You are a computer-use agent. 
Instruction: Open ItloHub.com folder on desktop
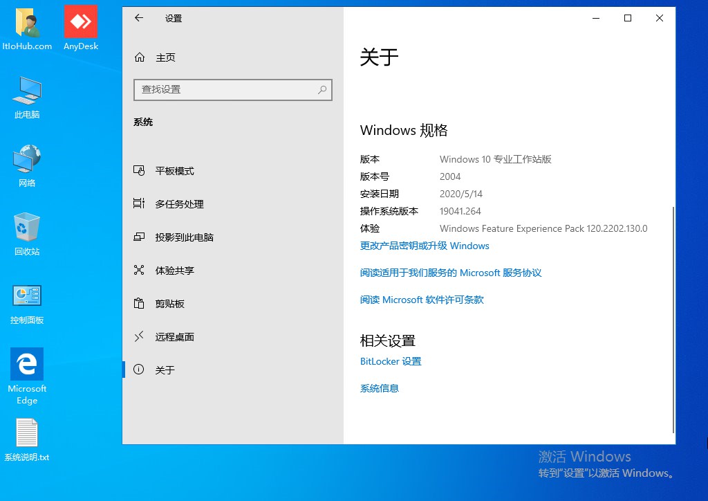pyautogui.click(x=27, y=28)
